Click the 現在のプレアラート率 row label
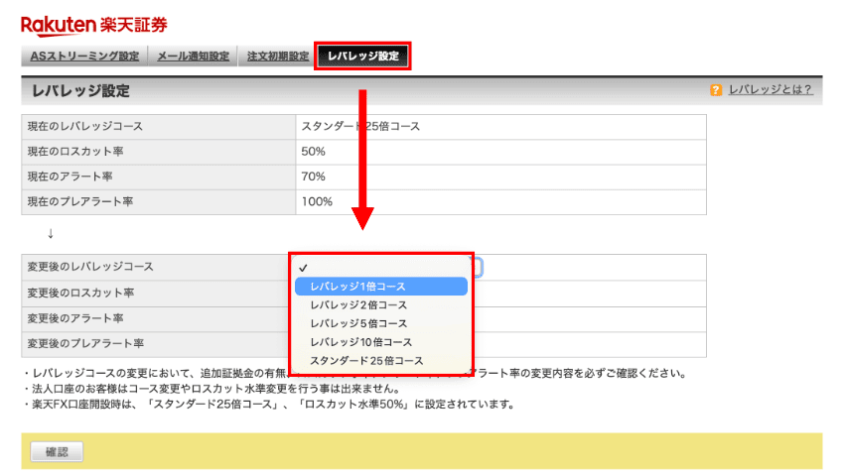The image size is (844, 475). coord(80,201)
